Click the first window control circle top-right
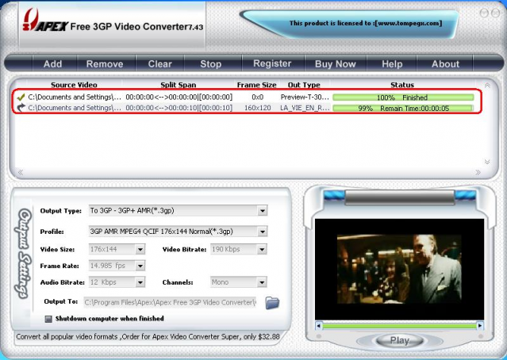The width and height of the screenshot is (507, 360). [484, 13]
